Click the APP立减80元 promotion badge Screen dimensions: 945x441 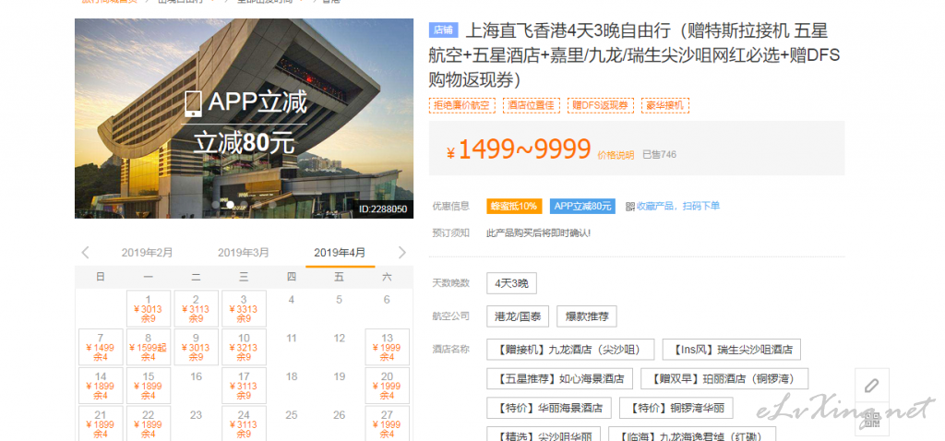[x=582, y=206]
